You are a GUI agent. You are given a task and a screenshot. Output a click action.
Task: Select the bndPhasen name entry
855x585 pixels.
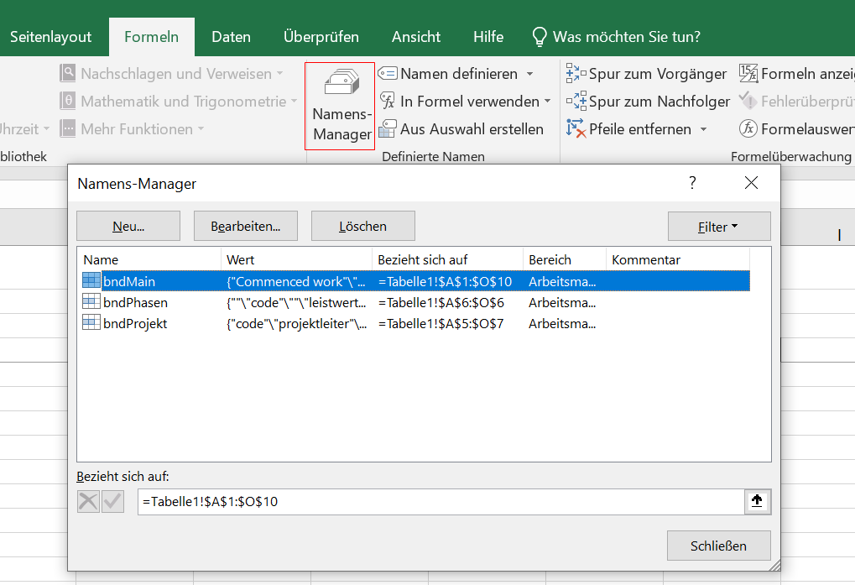(x=135, y=302)
